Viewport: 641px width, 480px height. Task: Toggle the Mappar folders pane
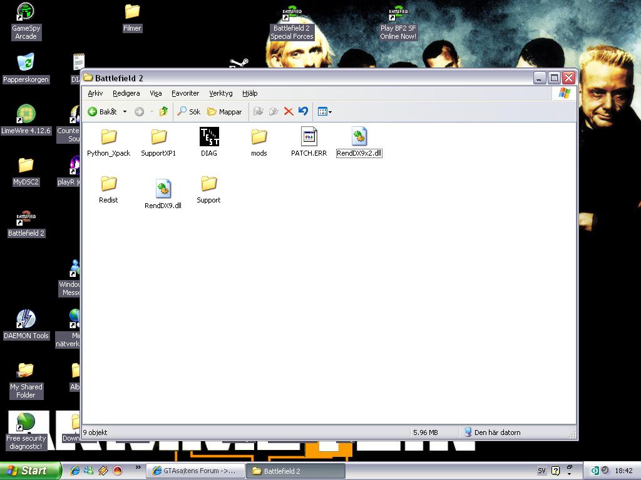(x=225, y=112)
